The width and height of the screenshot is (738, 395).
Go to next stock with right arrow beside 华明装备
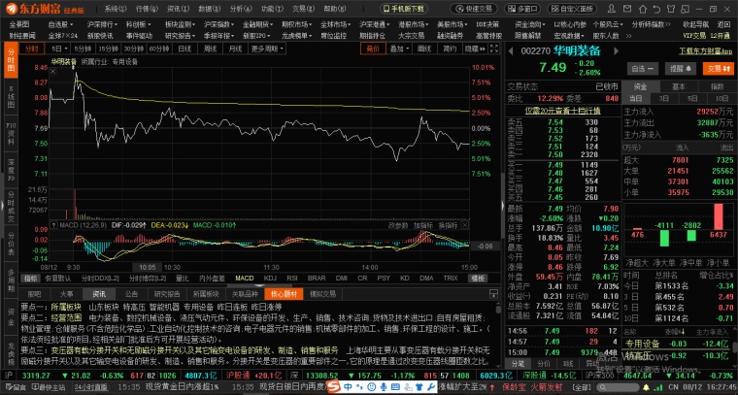[x=615, y=51]
